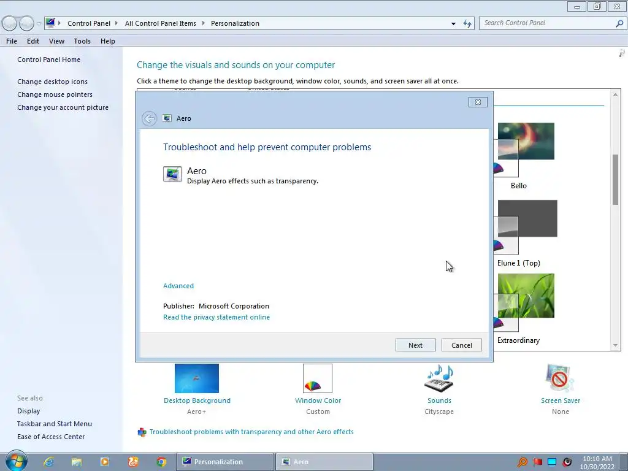Select the Elune 1 (Top) theme

pyautogui.click(x=526, y=227)
